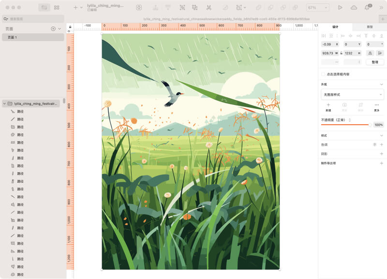387x279 pixels.
Task: Select the 设计 design tab
Action: (335, 27)
